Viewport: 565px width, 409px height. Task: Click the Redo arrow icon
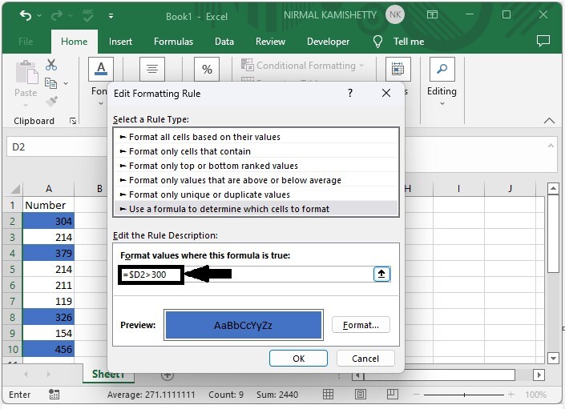coord(57,15)
